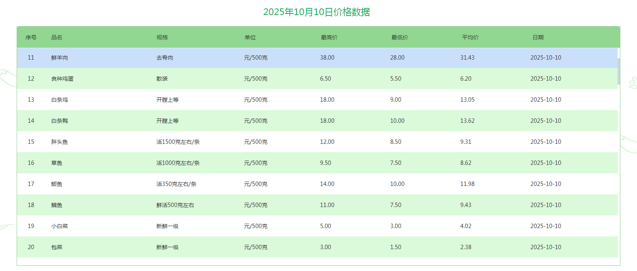Click the 序号 column header
The image size is (637, 271).
tap(31, 37)
